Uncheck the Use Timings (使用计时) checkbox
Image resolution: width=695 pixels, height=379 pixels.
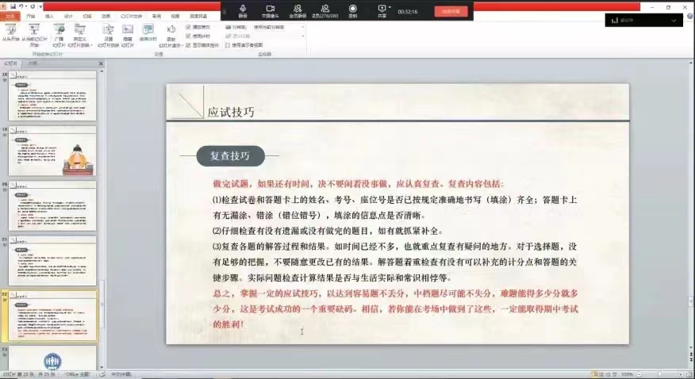click(188, 36)
